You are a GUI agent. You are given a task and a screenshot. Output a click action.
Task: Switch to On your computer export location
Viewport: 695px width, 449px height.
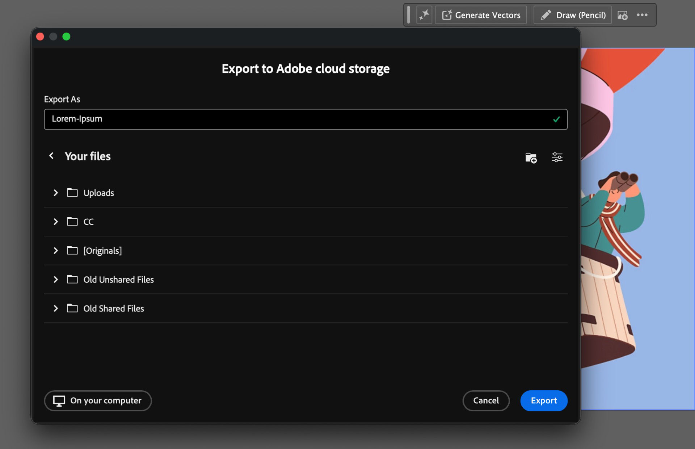tap(98, 401)
